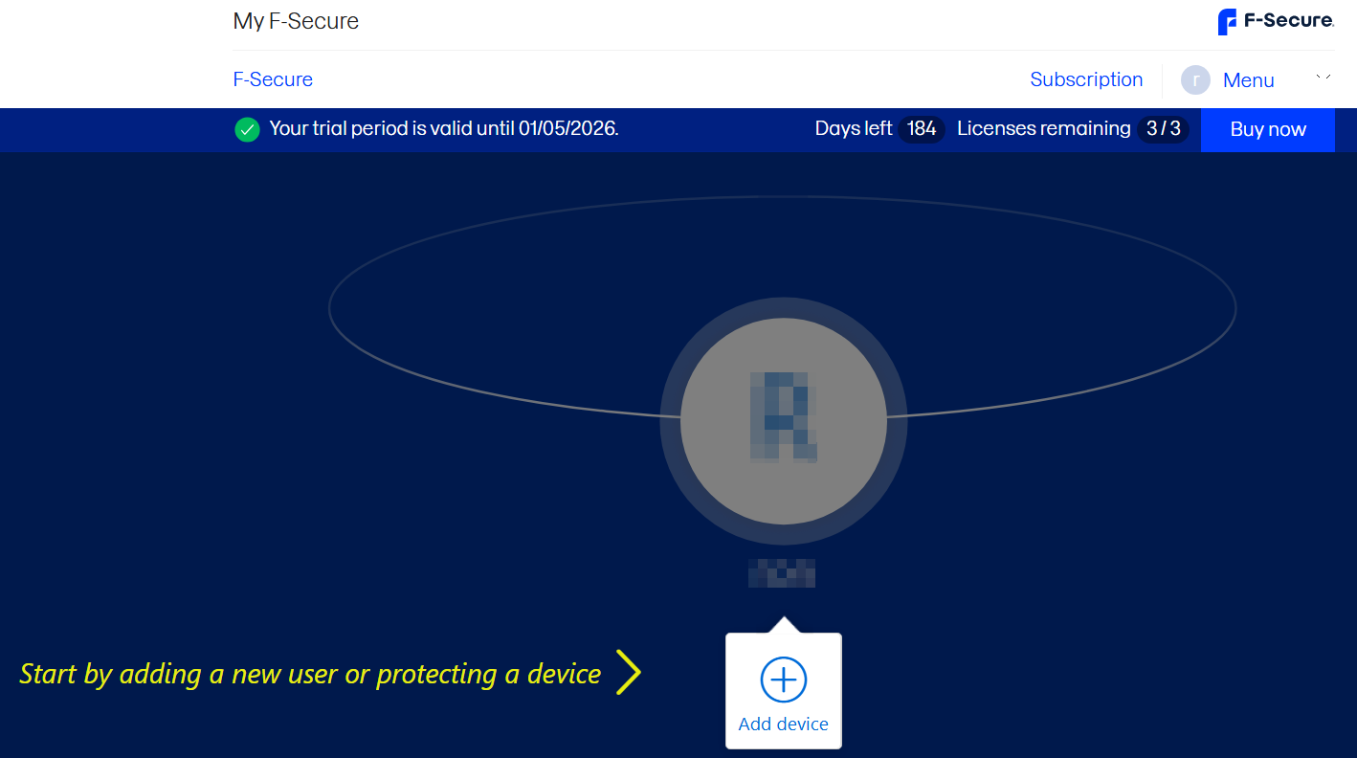The width and height of the screenshot is (1357, 758).
Task: Click the user name under the profile circle
Action: coord(782,572)
